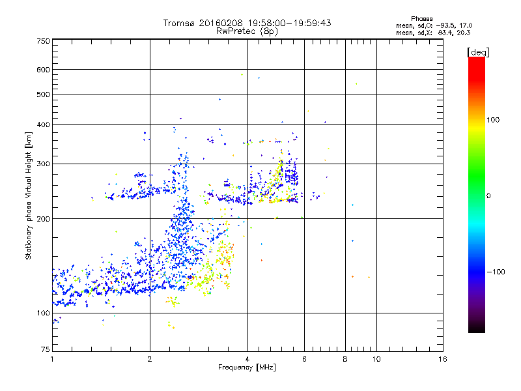Click the 'mean, sd,X: 83.4, 20.3' line

(x=433, y=33)
